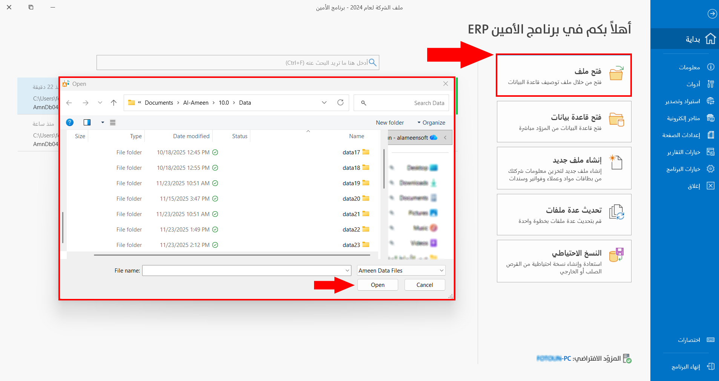
Task: Open the Report Options (خيارات التقارير) menu item
Action: point(683,152)
